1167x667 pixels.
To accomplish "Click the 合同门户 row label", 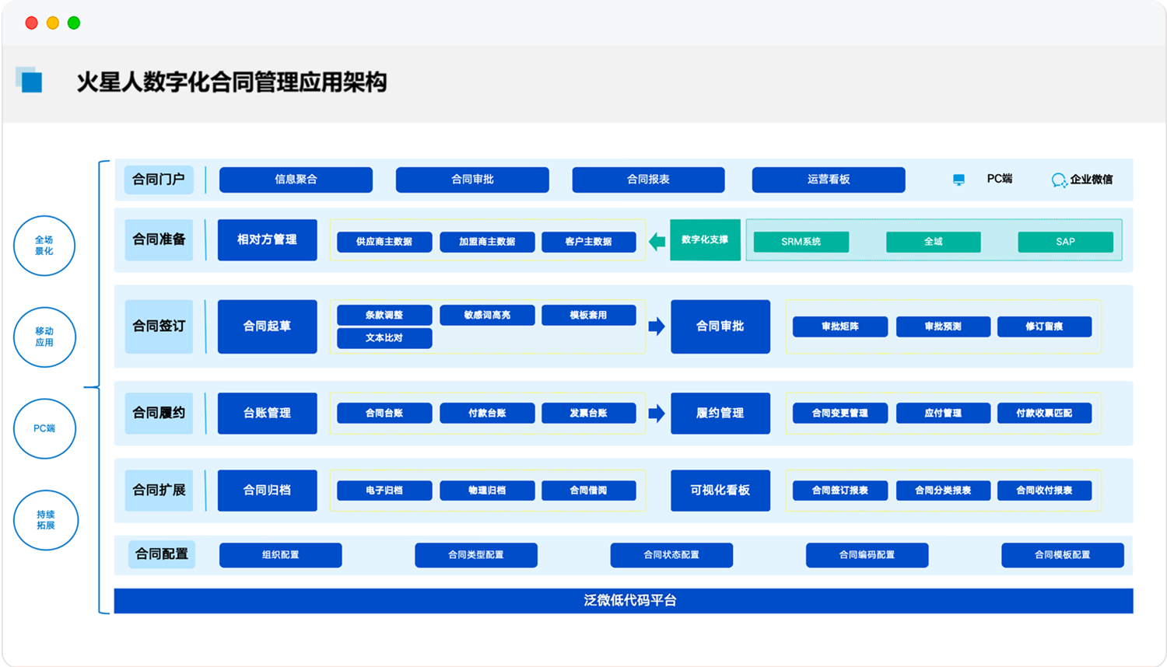I will pyautogui.click(x=159, y=180).
